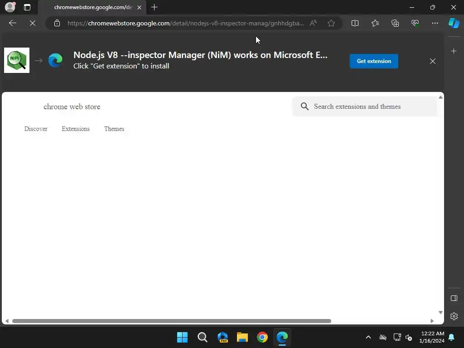Open Windows taskbar search

[203, 337]
